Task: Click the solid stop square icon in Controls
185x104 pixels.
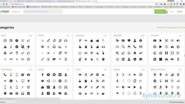Action: point(161,59)
